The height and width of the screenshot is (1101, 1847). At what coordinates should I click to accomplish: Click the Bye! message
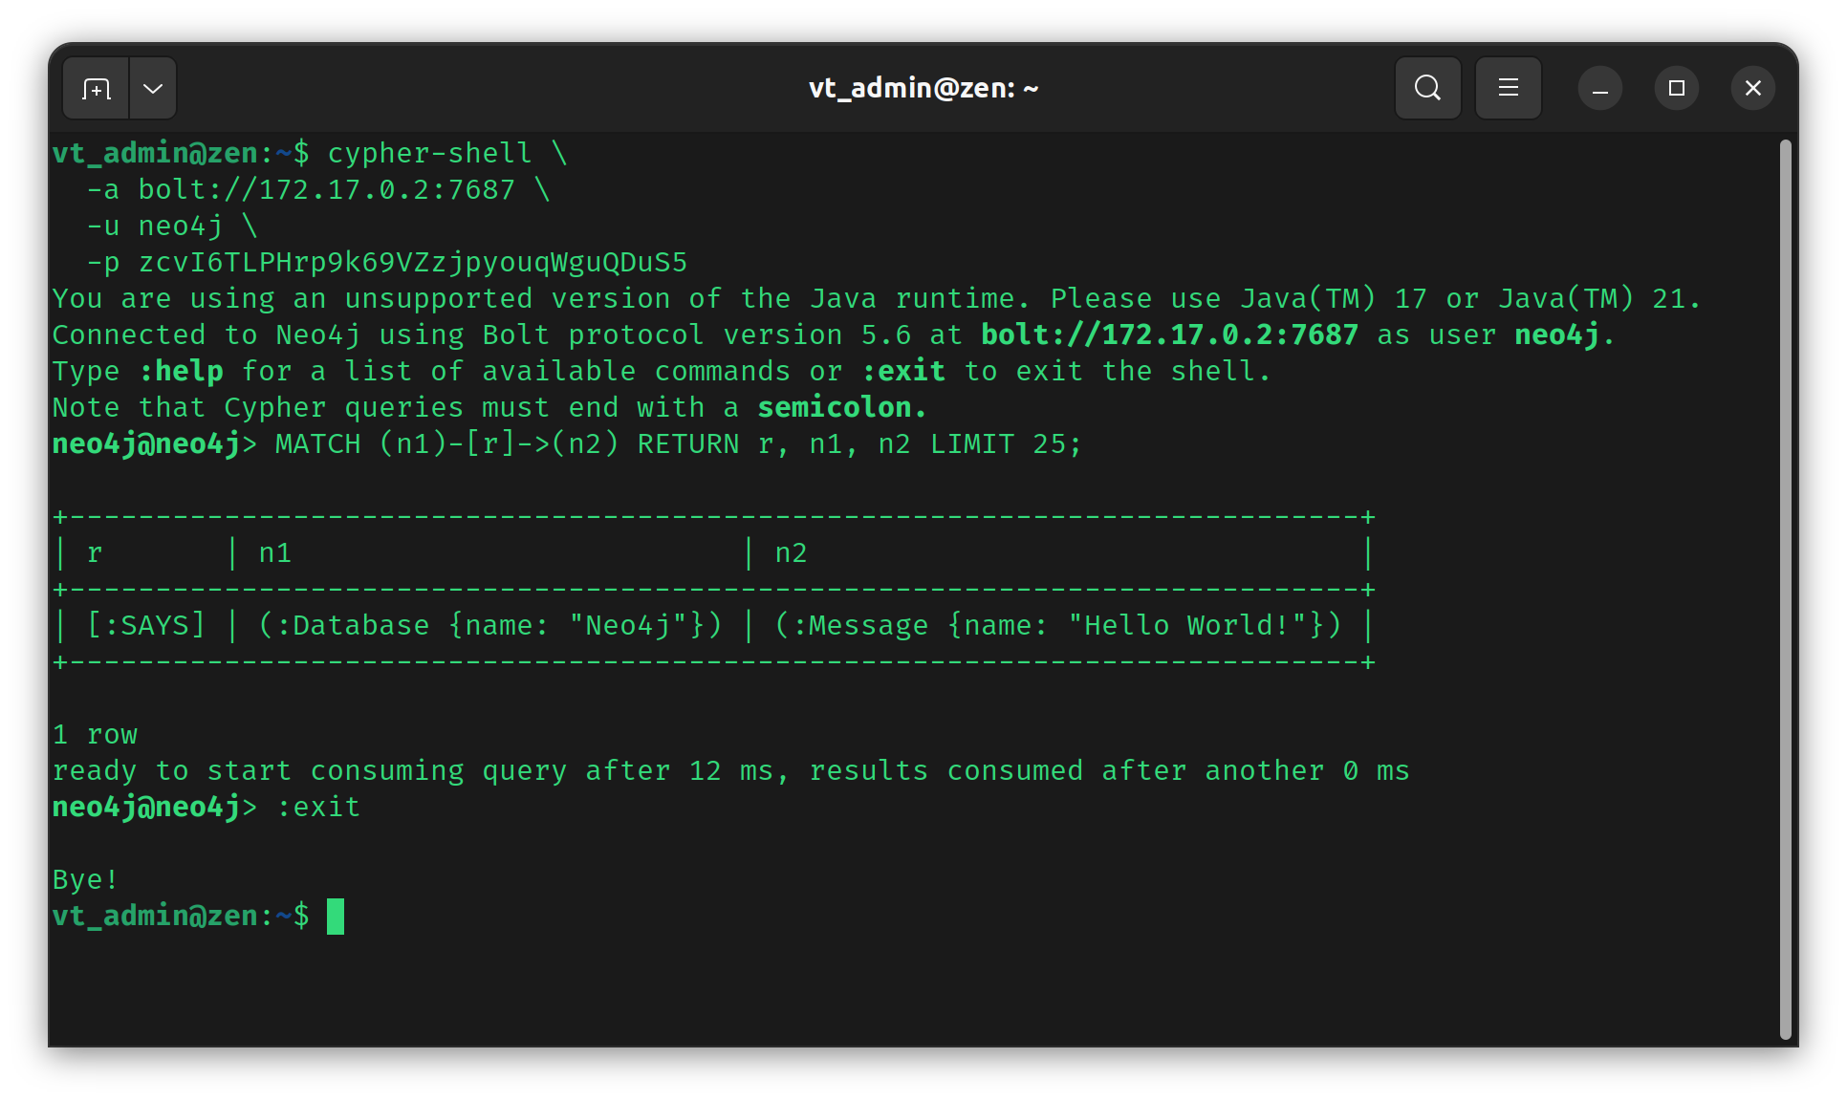[x=86, y=879]
